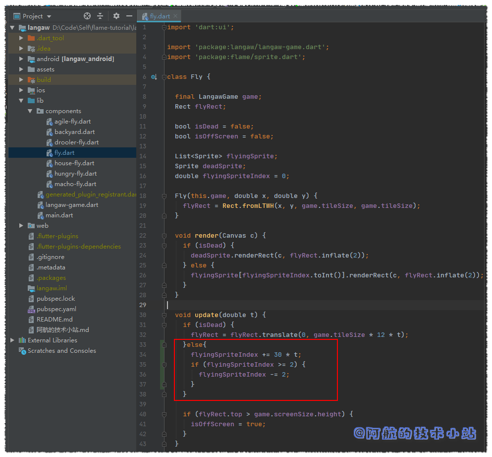Image resolution: width=492 pixels, height=457 pixels.
Task: Collapse the lib folder
Action: (x=21, y=101)
